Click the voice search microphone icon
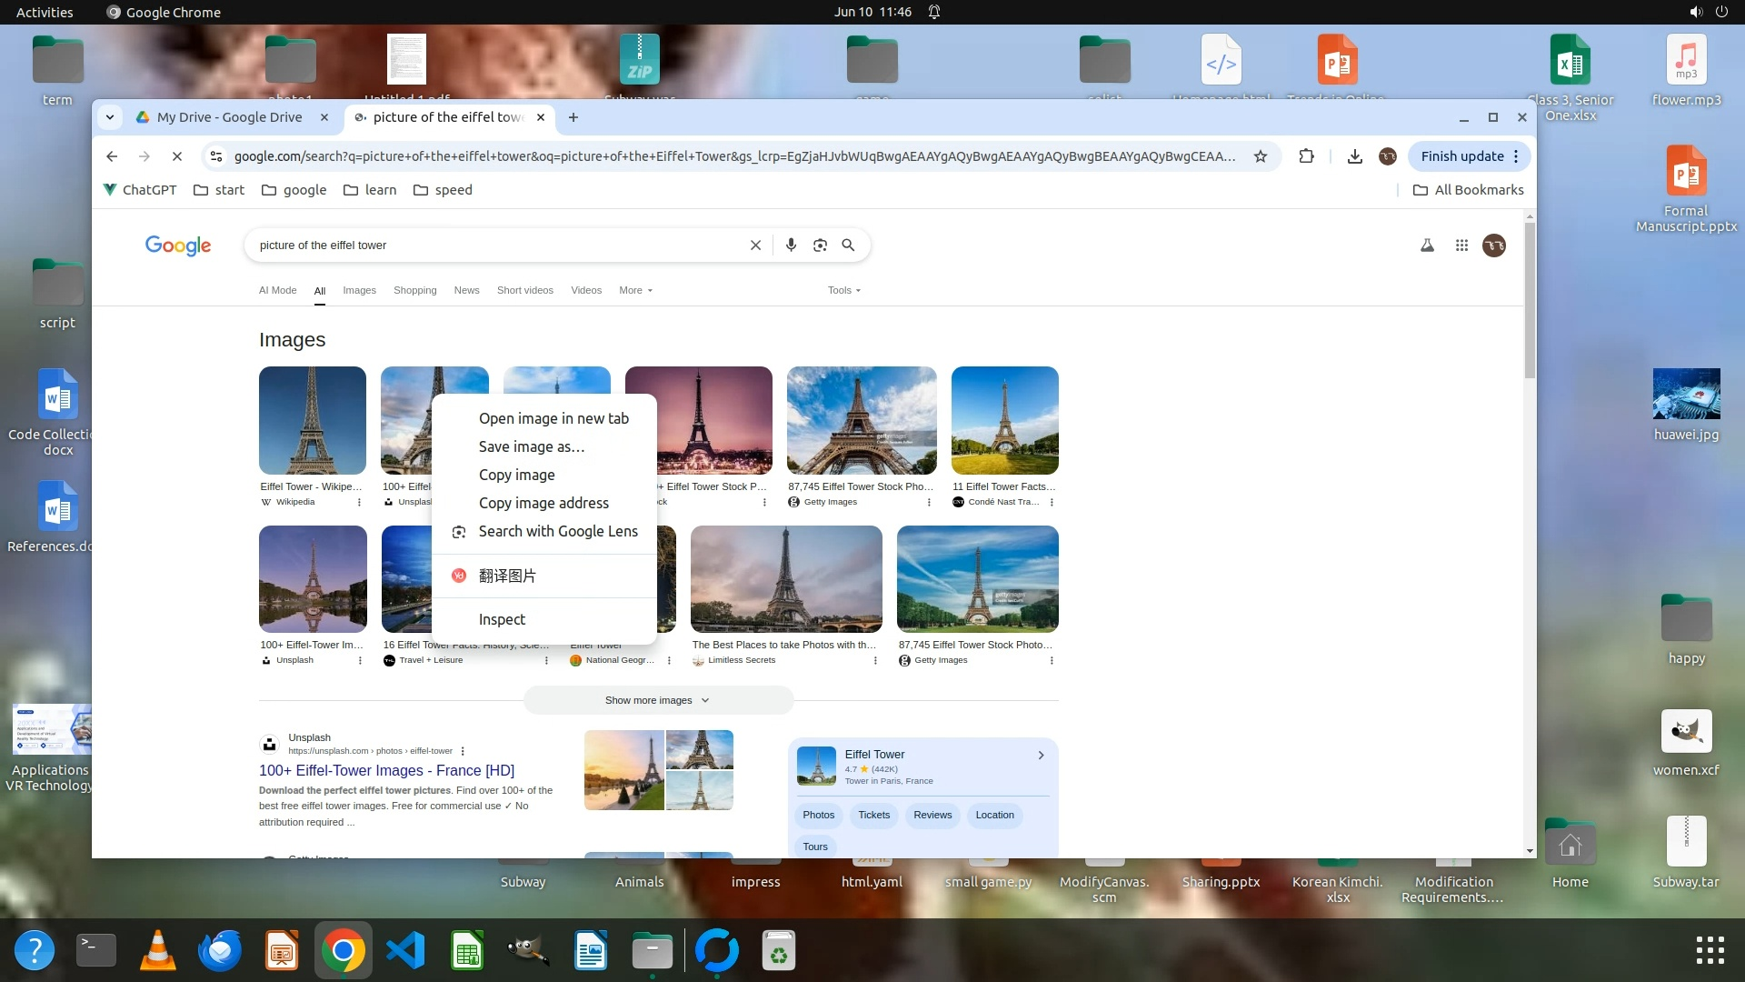 coord(791,245)
